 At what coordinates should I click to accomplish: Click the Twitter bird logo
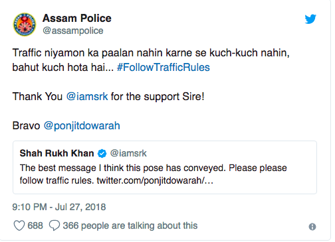click(x=310, y=19)
